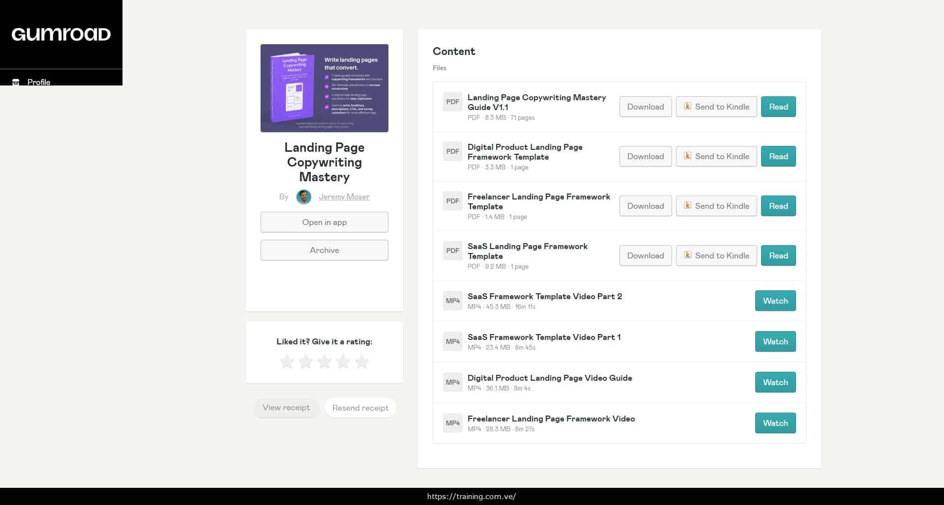Download the SaaS Landing Page Framework Template

[646, 255]
